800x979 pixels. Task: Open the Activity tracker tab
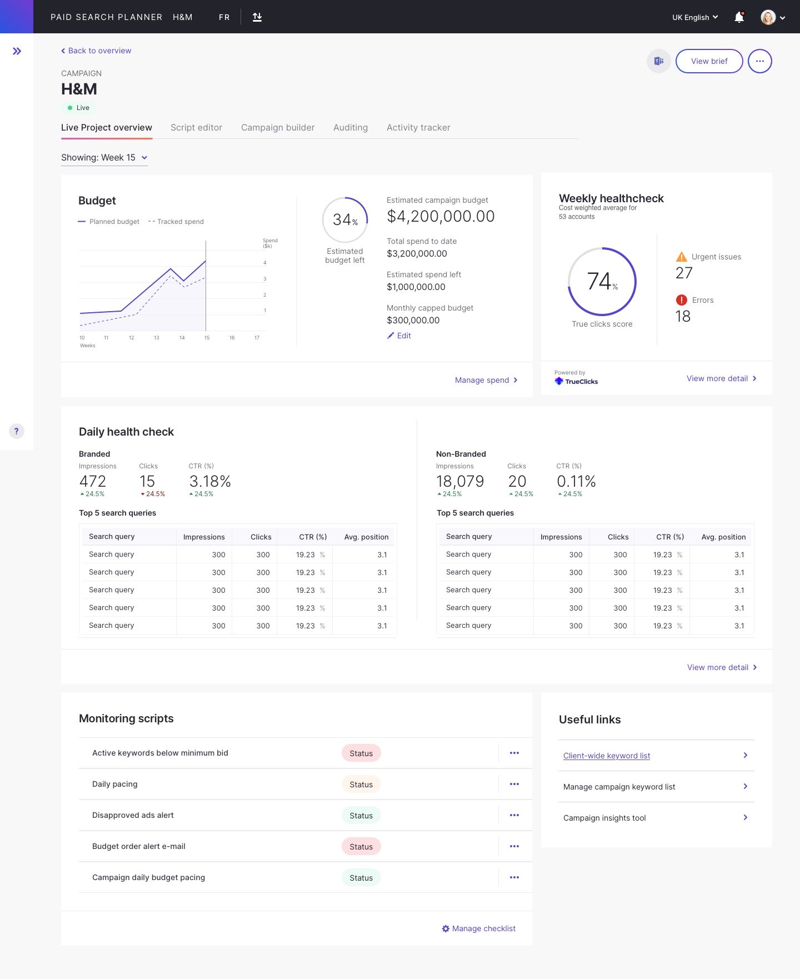click(418, 127)
